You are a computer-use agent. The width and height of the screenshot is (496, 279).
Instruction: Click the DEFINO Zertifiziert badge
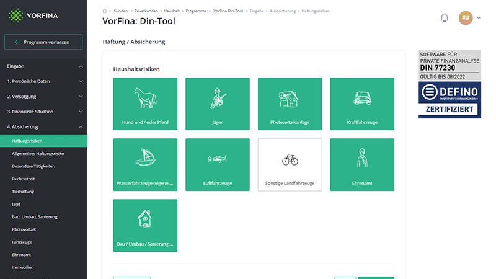[x=449, y=100]
